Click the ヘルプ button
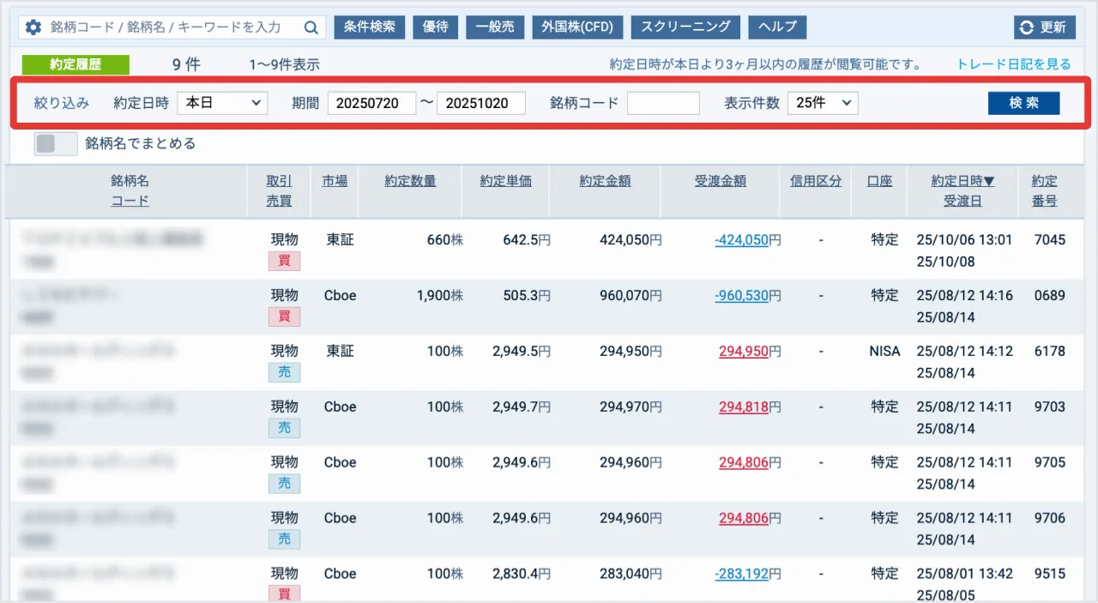This screenshot has height=603, width=1098. (x=778, y=27)
